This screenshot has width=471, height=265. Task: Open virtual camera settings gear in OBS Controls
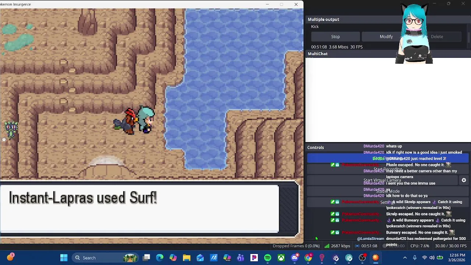[x=464, y=180]
